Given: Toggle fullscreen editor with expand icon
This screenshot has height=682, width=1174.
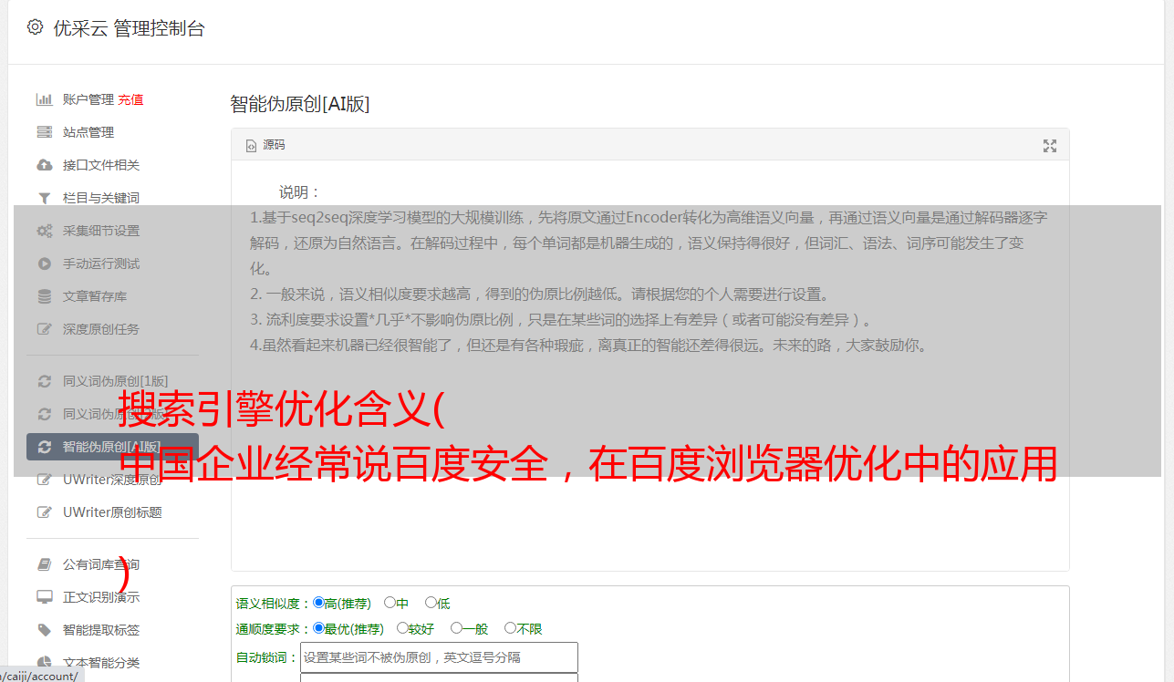Looking at the screenshot, I should coord(1050,146).
